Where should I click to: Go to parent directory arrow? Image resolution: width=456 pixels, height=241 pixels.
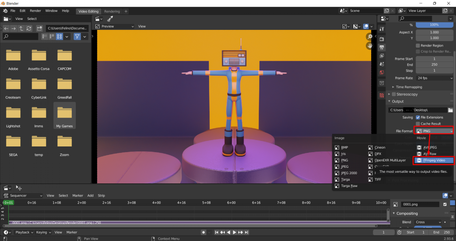[21, 28]
